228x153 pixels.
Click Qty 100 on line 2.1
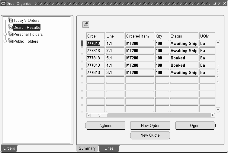(162, 51)
